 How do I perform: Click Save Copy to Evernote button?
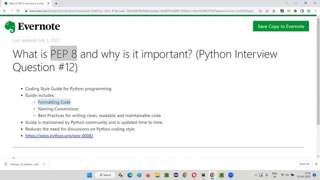[281, 26]
